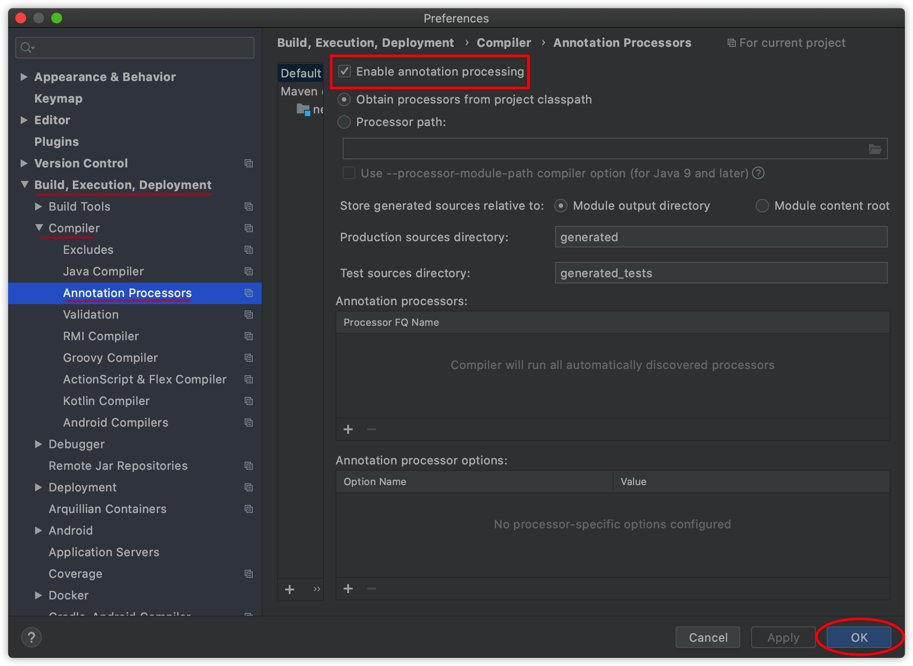The image size is (913, 666).
Task: Open the Keymap settings page
Action: pyautogui.click(x=58, y=99)
